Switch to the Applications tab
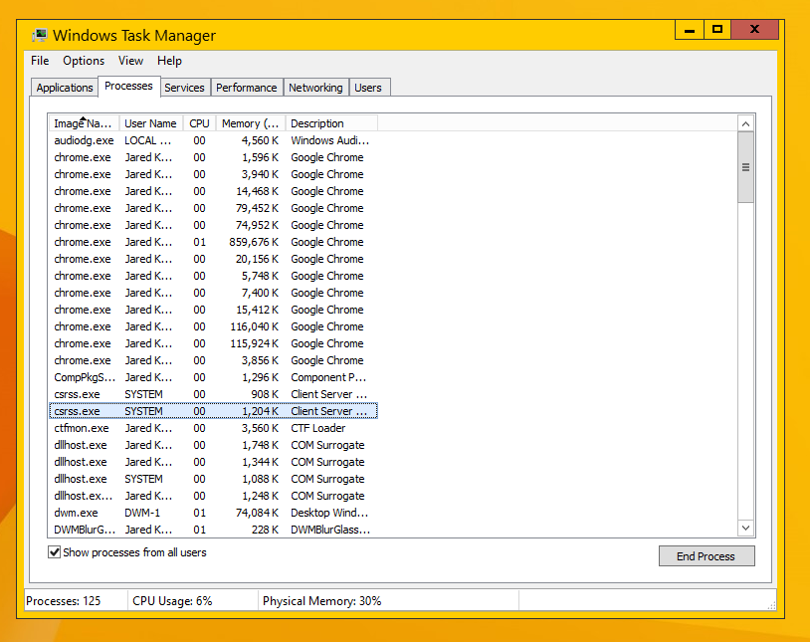 (x=65, y=88)
